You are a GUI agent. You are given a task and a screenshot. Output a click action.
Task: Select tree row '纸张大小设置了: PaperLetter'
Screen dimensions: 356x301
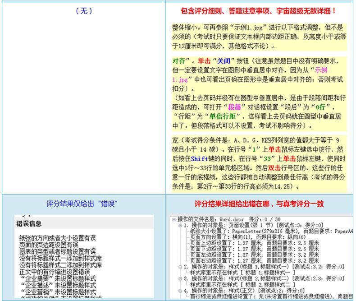(x=272, y=231)
